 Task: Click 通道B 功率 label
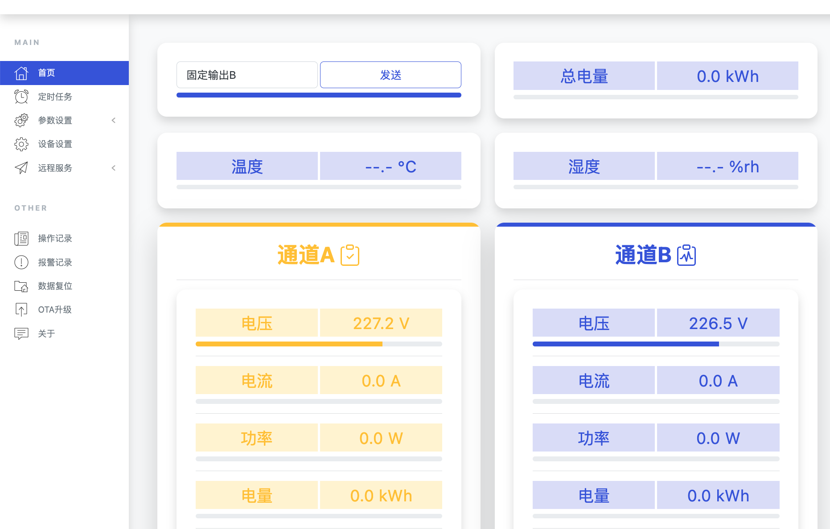pyautogui.click(x=594, y=438)
